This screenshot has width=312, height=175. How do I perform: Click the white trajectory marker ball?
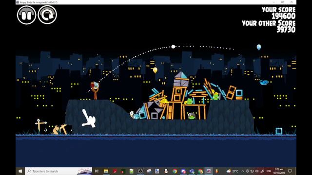tap(174, 47)
